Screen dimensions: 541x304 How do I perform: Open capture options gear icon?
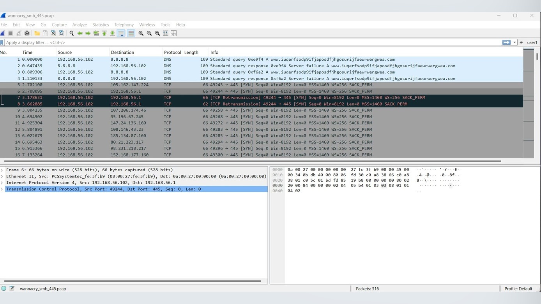[27, 33]
